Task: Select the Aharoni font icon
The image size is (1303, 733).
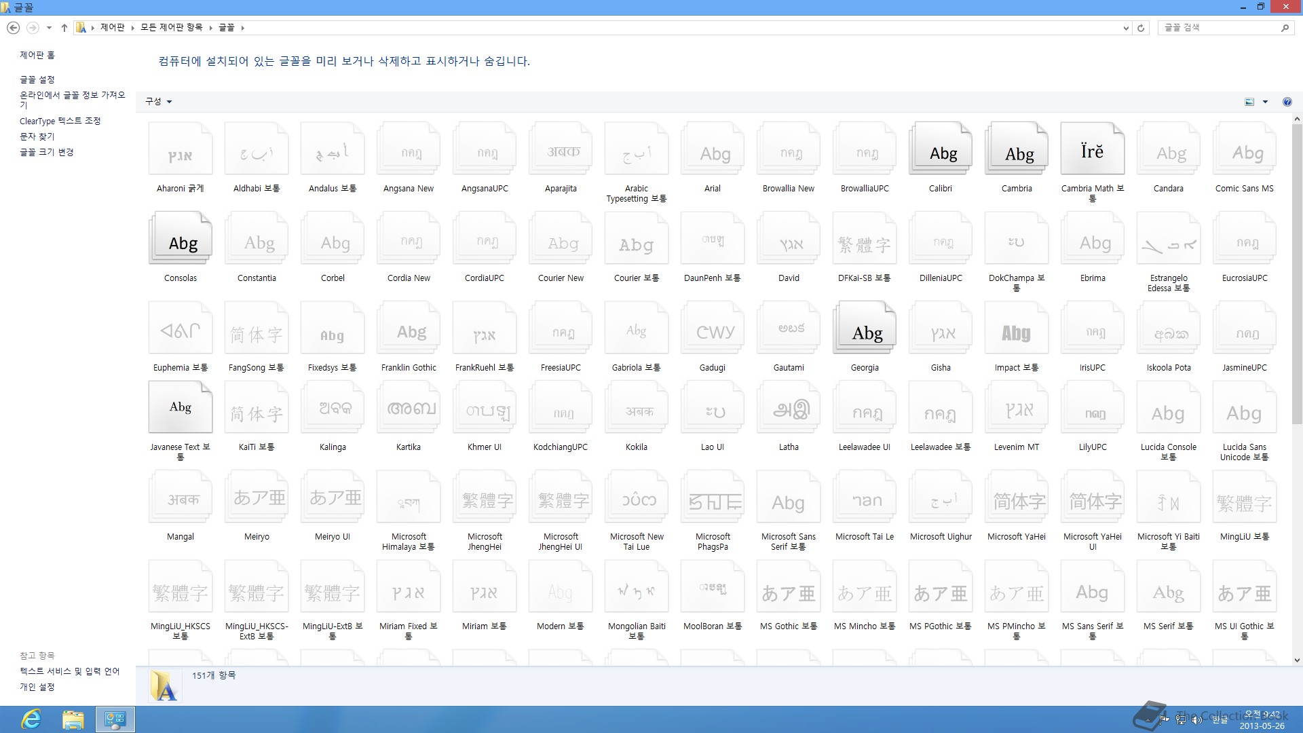Action: tap(181, 149)
